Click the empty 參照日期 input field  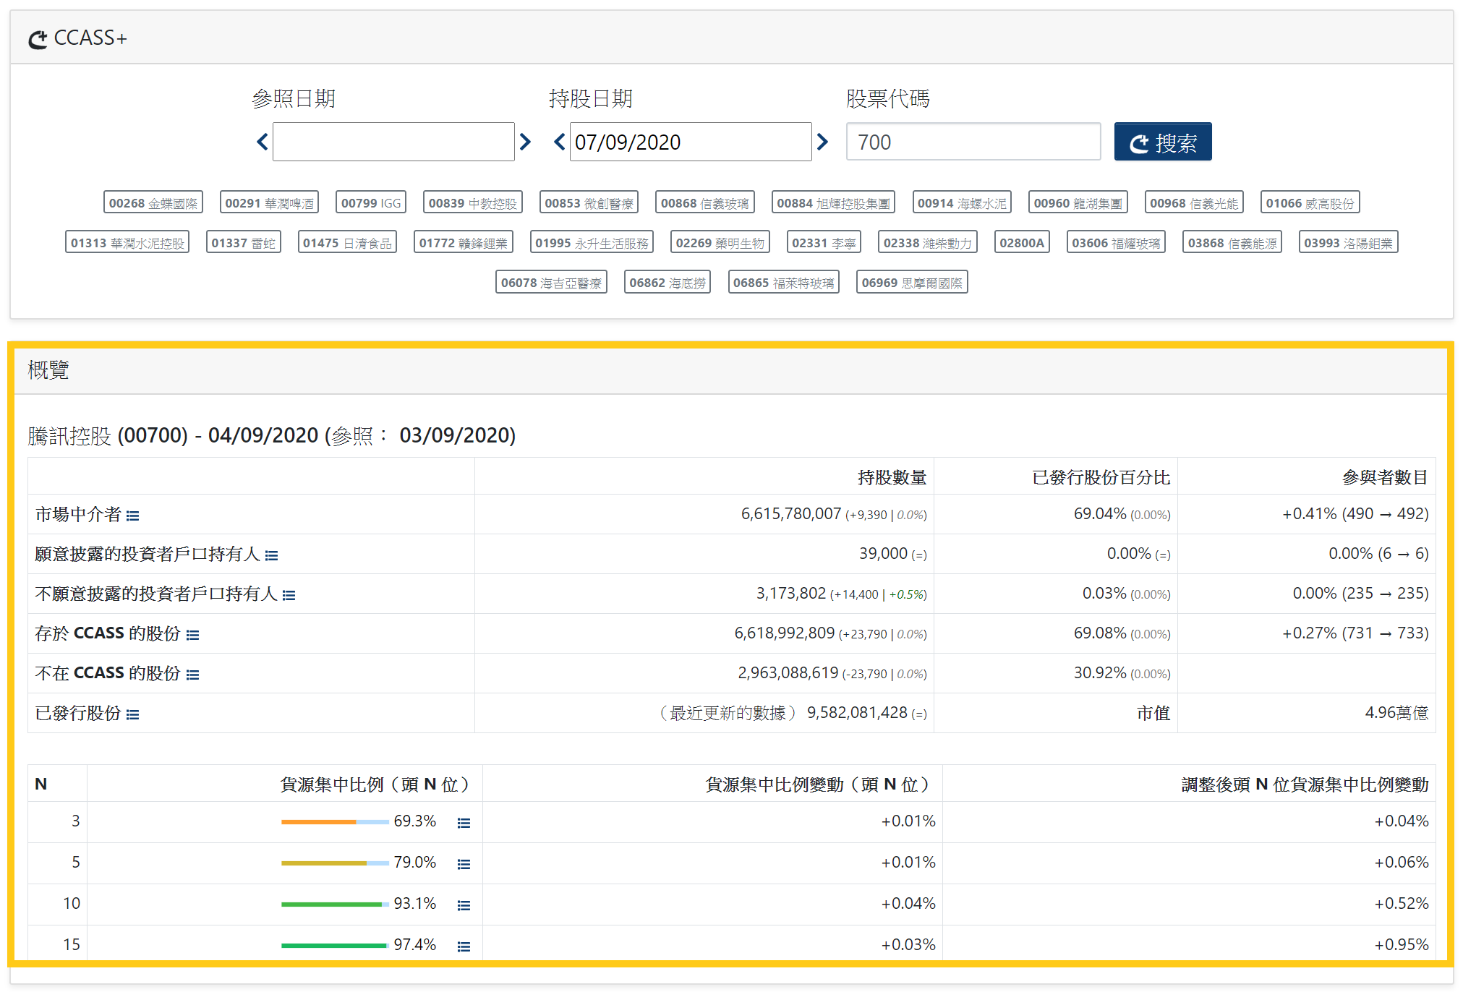393,142
